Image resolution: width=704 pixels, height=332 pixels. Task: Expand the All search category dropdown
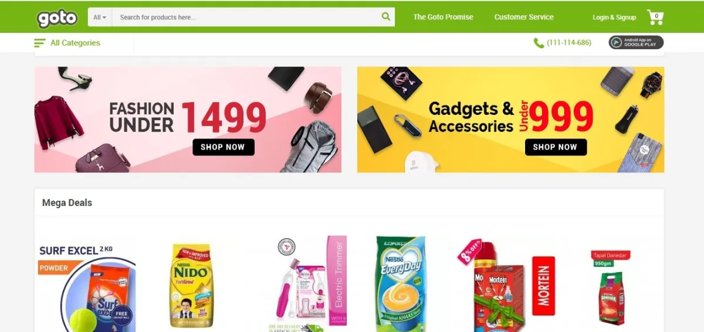point(100,17)
